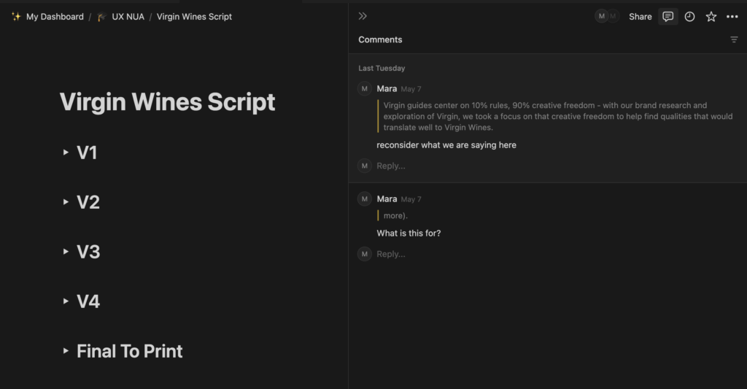The width and height of the screenshot is (747, 389).
Task: Click the Final To Print heading text
Action: pos(130,351)
